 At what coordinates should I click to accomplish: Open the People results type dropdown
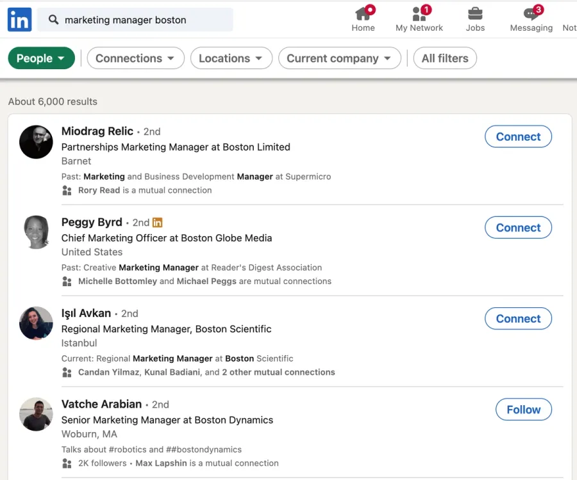pos(41,58)
